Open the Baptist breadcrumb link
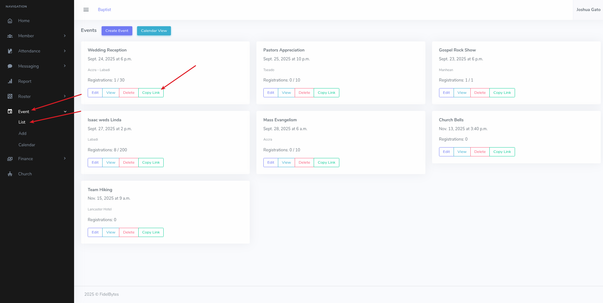 click(104, 10)
